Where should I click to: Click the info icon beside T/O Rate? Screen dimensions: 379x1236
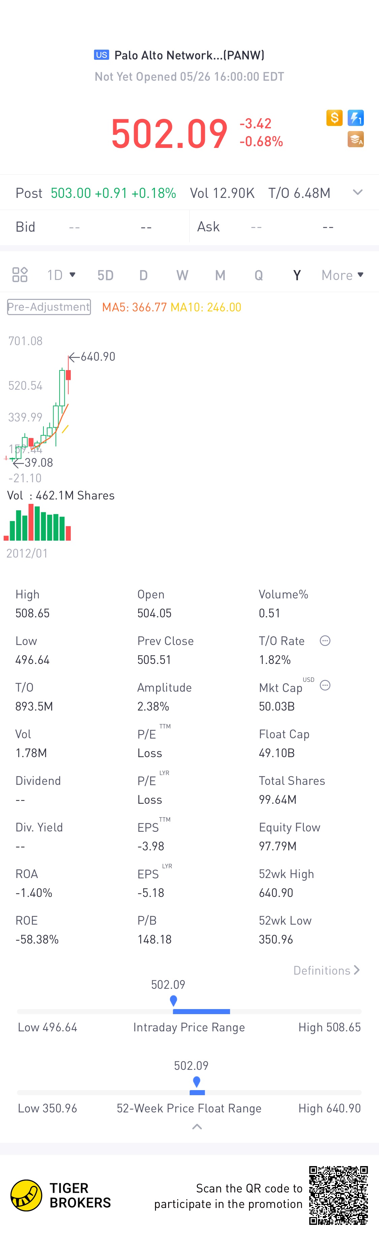click(x=325, y=641)
